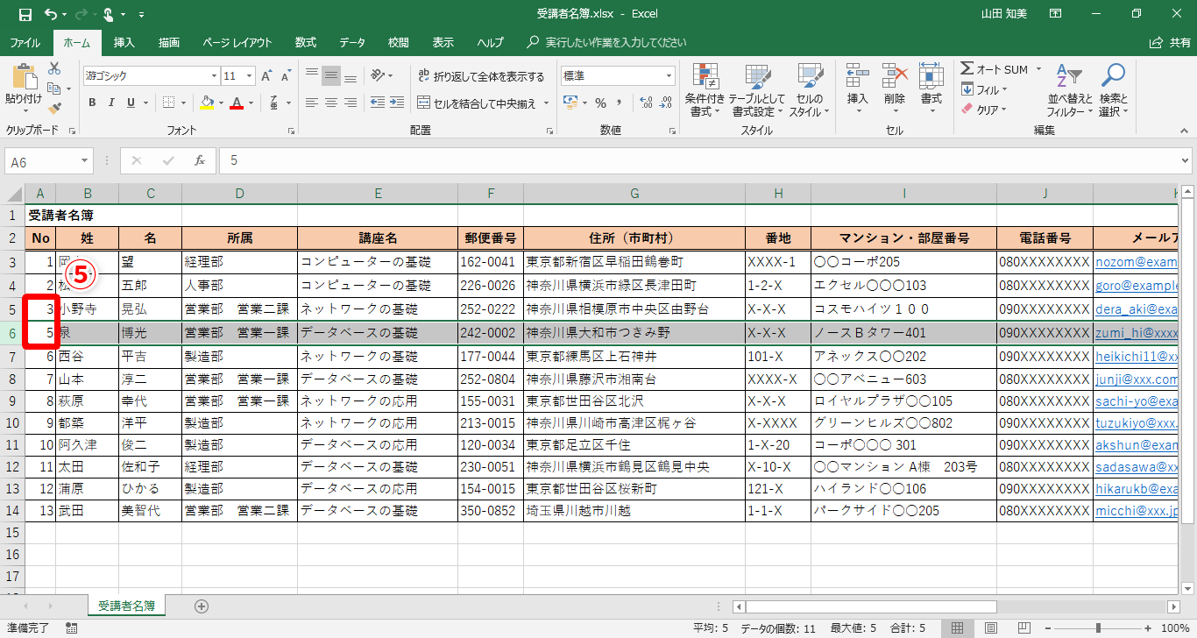Switch to Page Layout view in status bar

click(990, 627)
